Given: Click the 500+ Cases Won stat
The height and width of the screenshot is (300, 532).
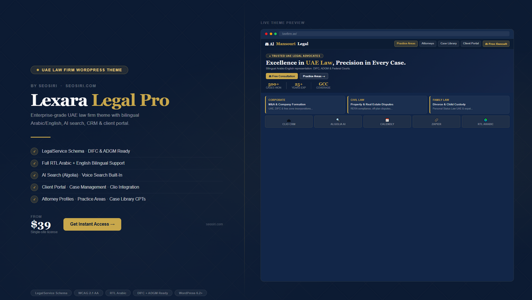Looking at the screenshot, I should click(x=274, y=85).
